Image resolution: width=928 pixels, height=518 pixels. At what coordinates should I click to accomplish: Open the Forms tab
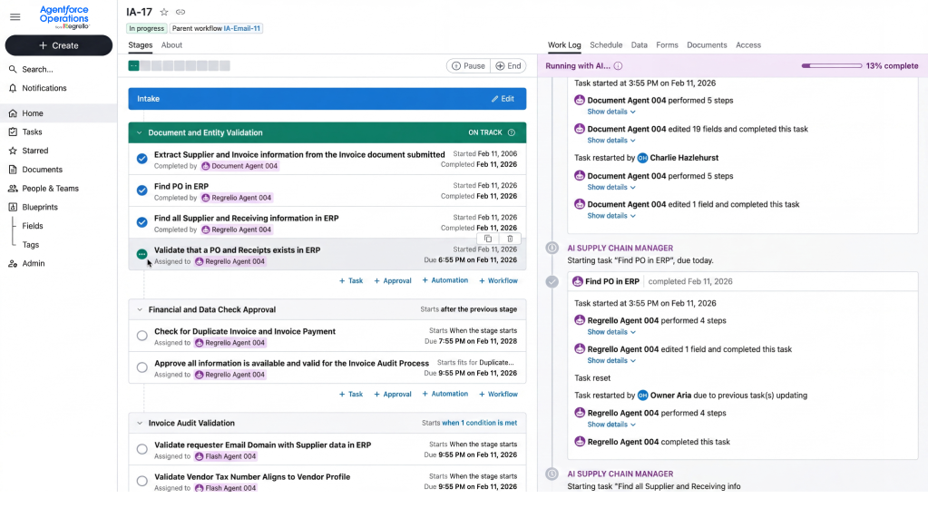[667, 45]
